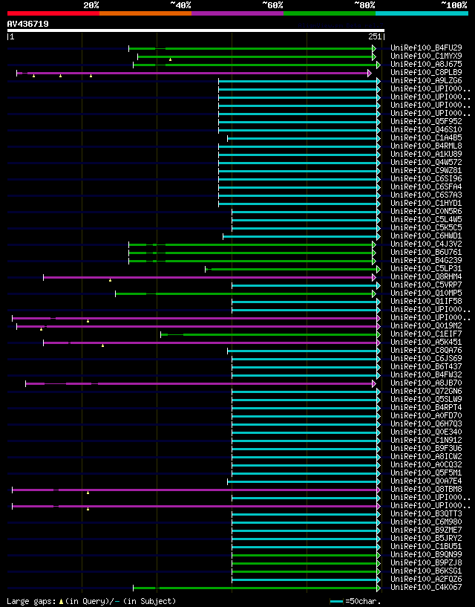Select the UniRef100_C1EIF7 label
The image size is (475, 607).
coord(426,334)
